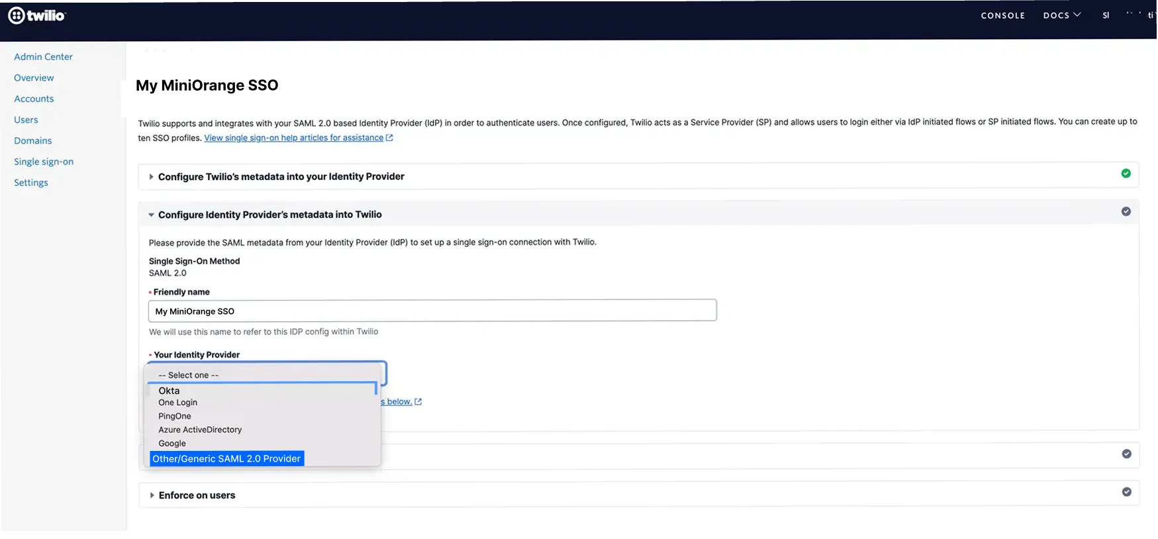Select Other/Generic SAML 2.0 Provider option
Screen dimensions: 1158x539
click(x=226, y=459)
